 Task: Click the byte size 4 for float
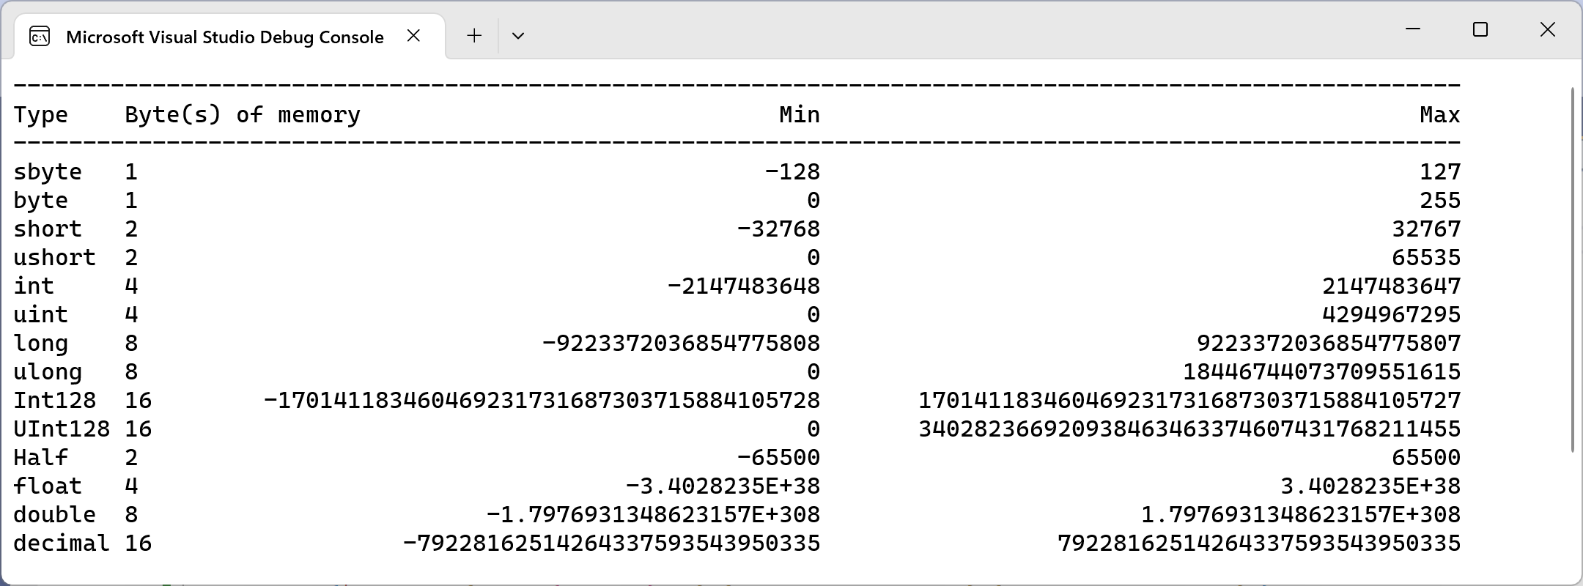tap(131, 486)
